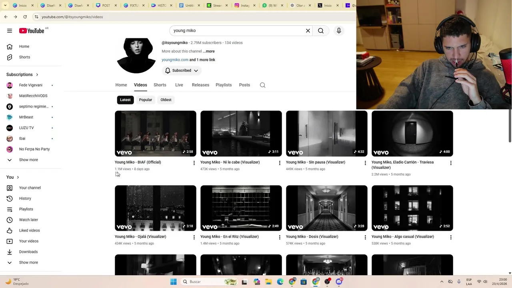Play Young Miko - Dosis (Visualizer) thumbnail

coord(327,208)
